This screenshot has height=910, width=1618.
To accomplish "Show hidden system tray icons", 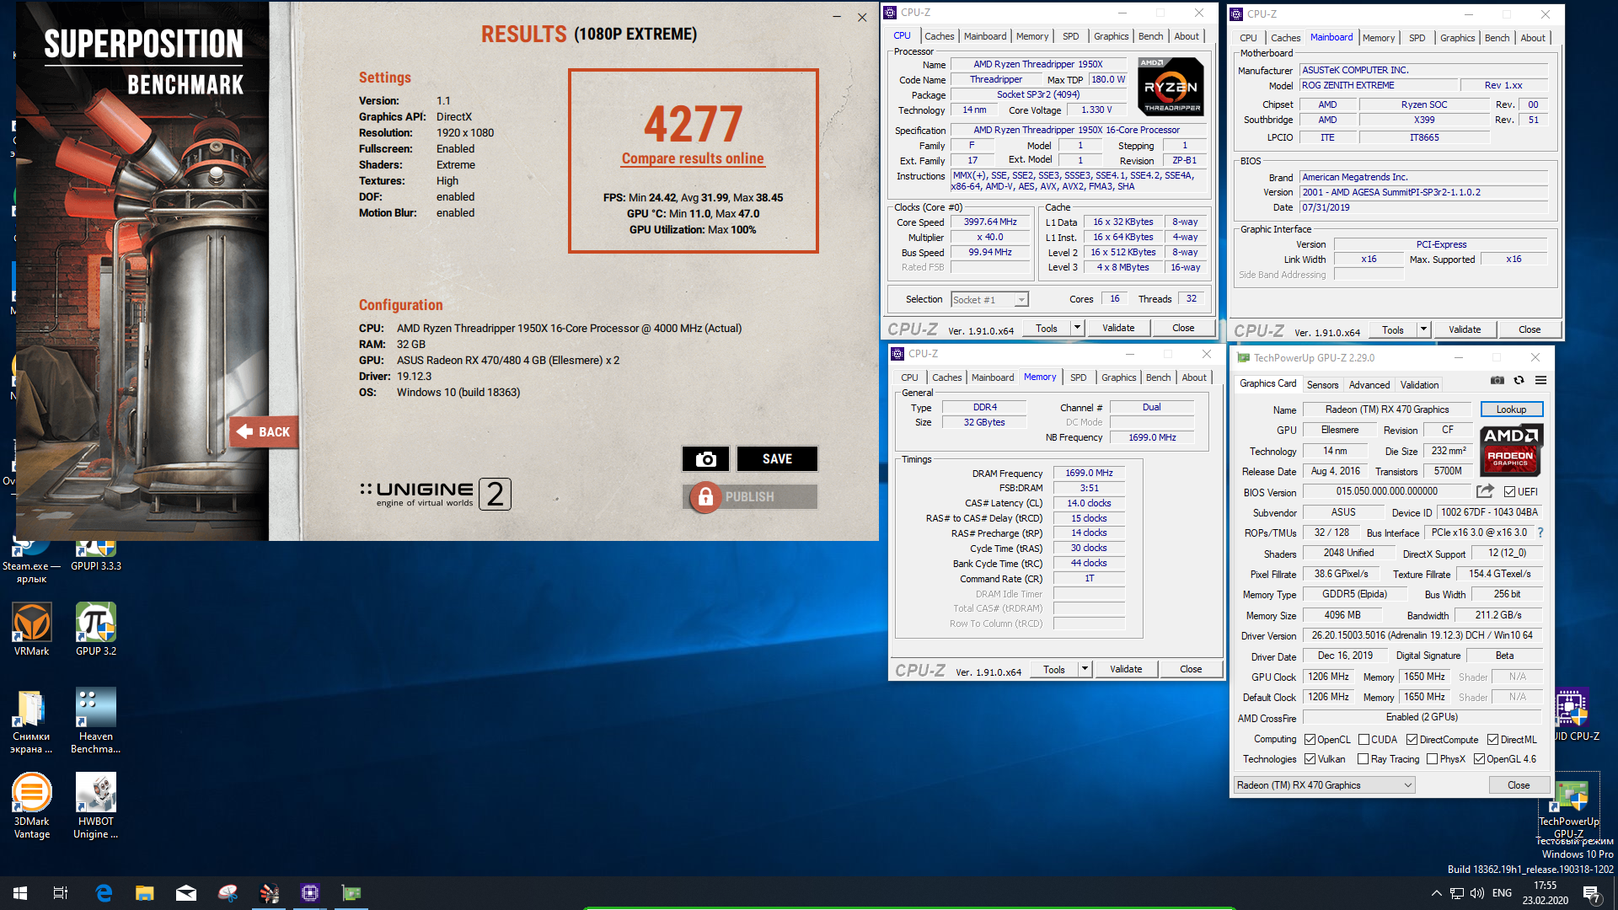I will click(1436, 893).
